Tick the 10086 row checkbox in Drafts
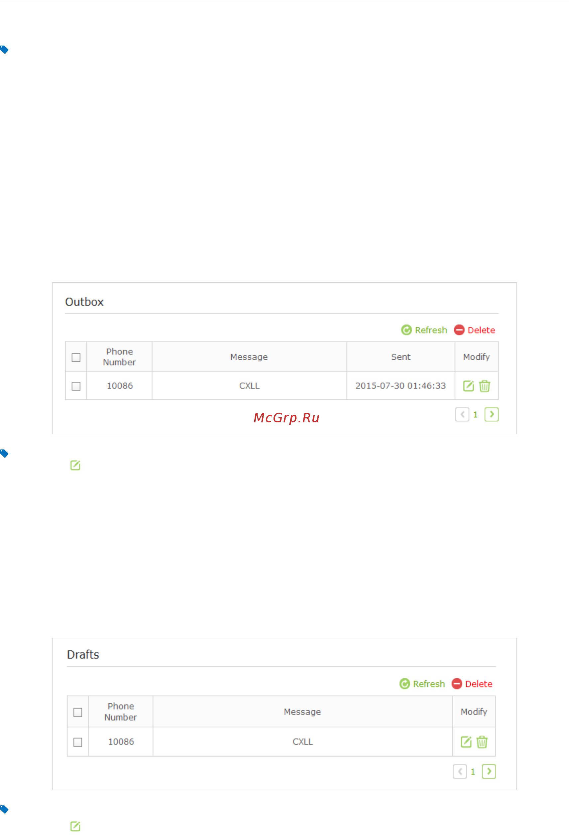The image size is (569, 835). 78,742
